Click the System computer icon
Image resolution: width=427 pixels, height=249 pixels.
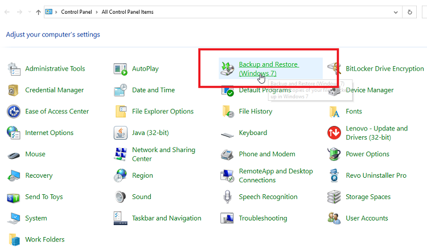pyautogui.click(x=14, y=218)
